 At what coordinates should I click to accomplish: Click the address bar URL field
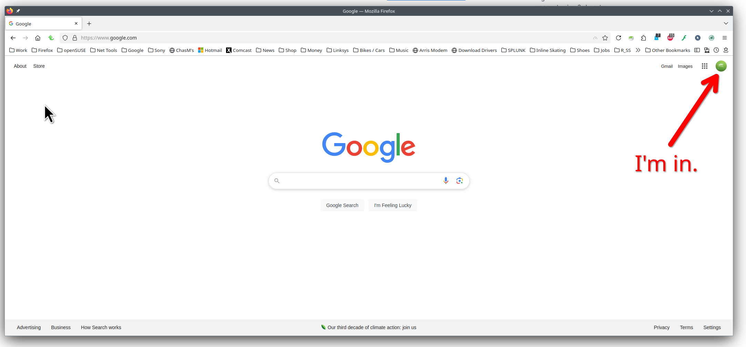coord(334,38)
